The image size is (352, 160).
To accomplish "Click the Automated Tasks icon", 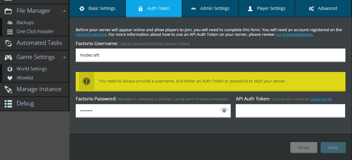I will point(8,43).
